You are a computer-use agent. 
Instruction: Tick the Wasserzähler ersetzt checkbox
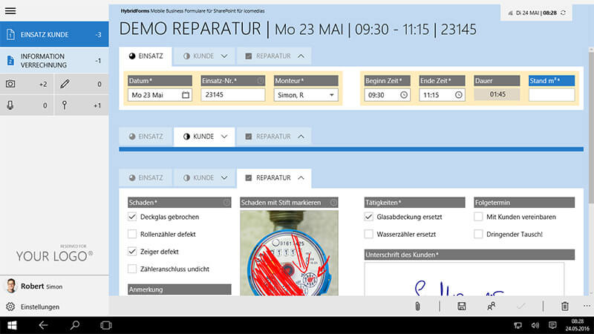[369, 234]
